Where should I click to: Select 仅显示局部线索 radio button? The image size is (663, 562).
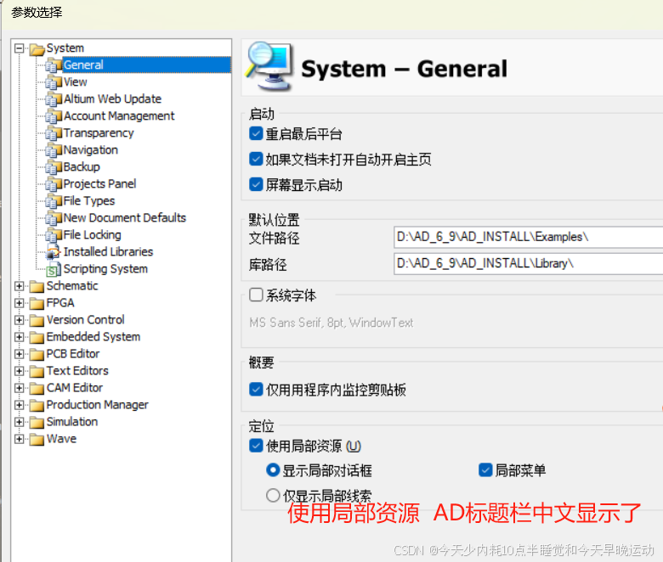pyautogui.click(x=273, y=495)
